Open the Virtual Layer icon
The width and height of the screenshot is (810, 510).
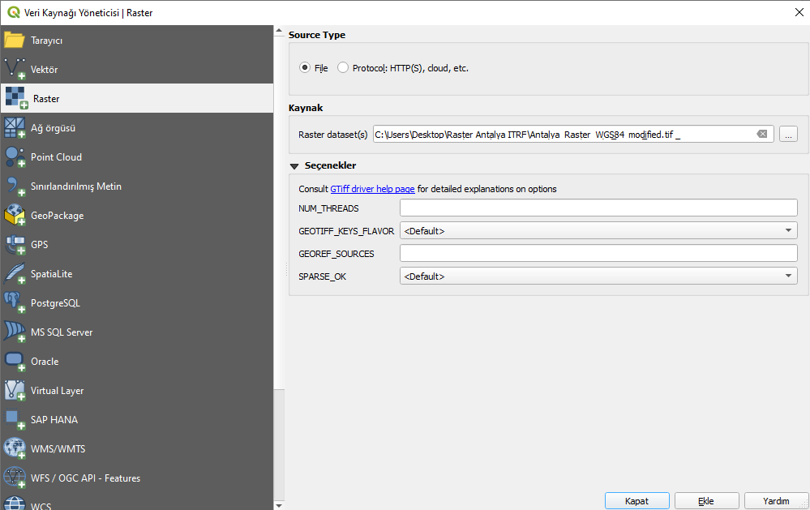tap(14, 391)
